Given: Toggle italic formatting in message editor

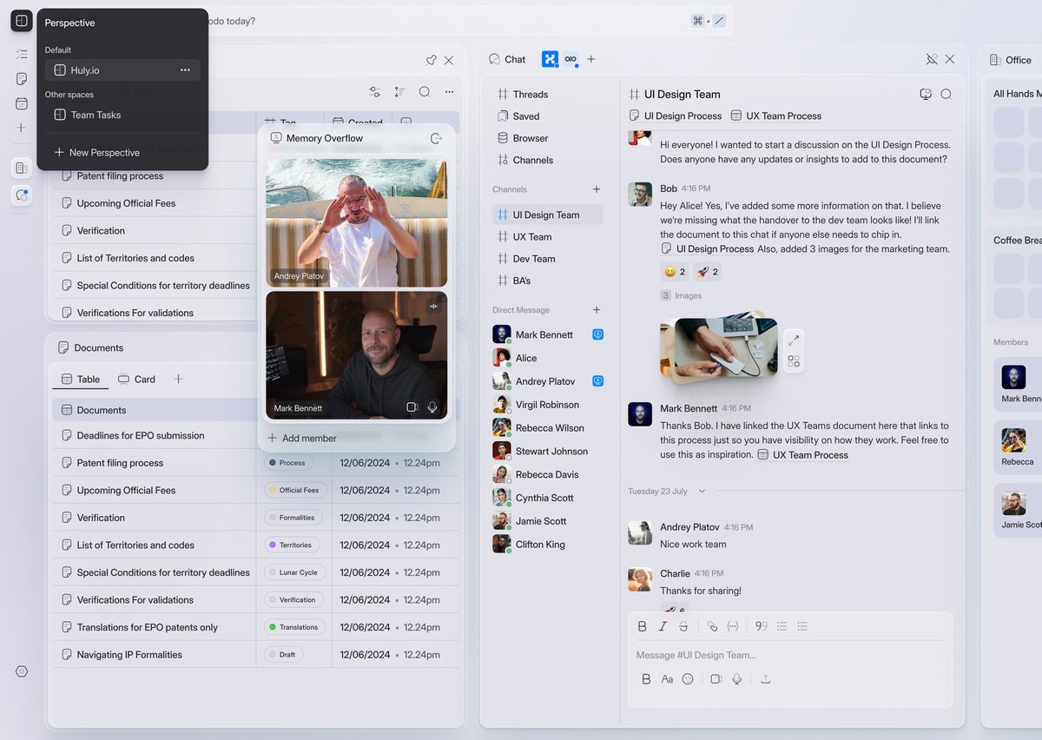Looking at the screenshot, I should tap(663, 626).
